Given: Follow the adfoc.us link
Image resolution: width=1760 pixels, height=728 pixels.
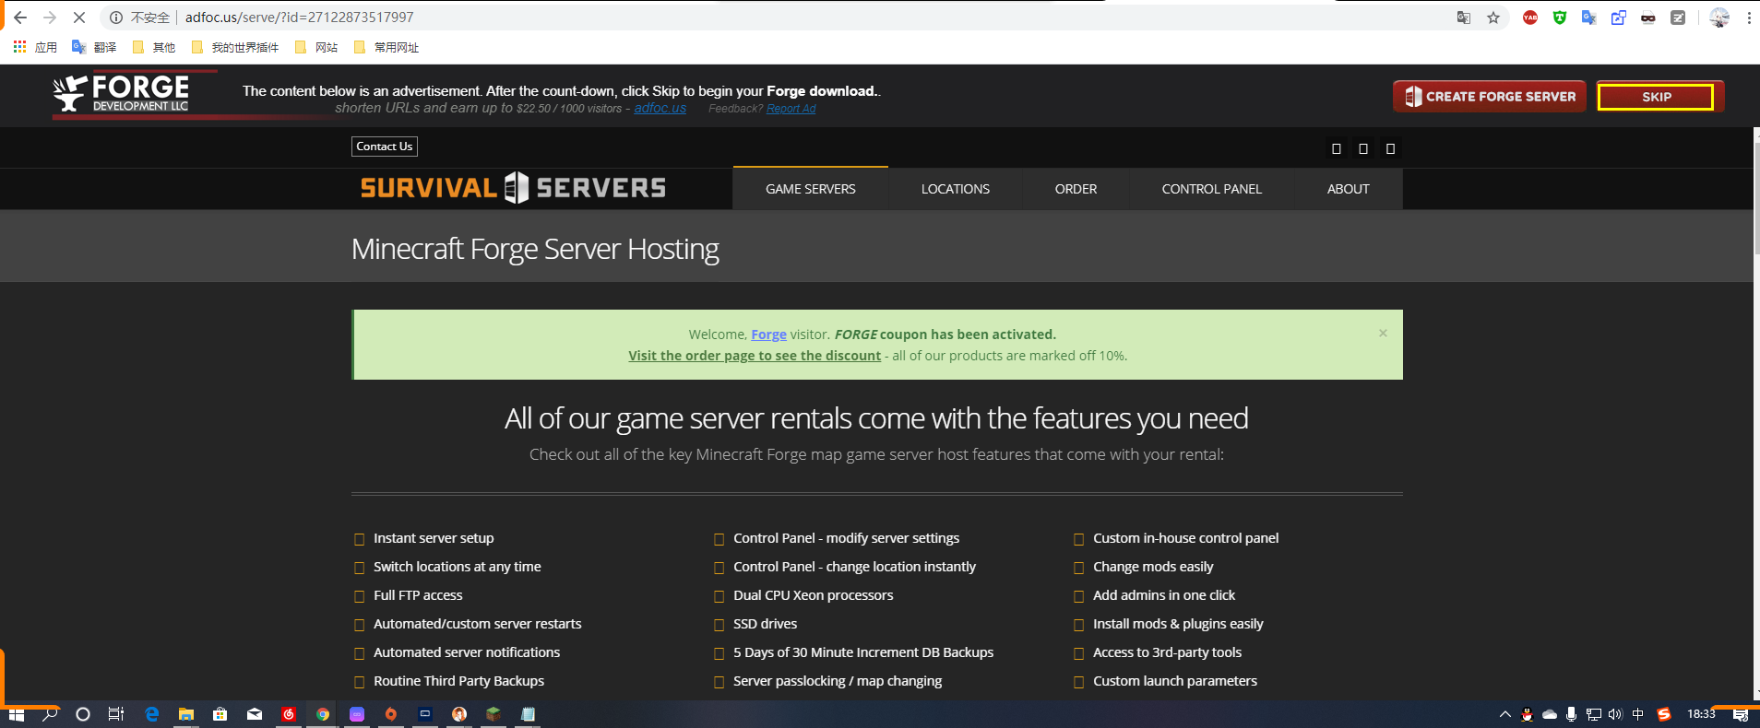Looking at the screenshot, I should pyautogui.click(x=660, y=108).
